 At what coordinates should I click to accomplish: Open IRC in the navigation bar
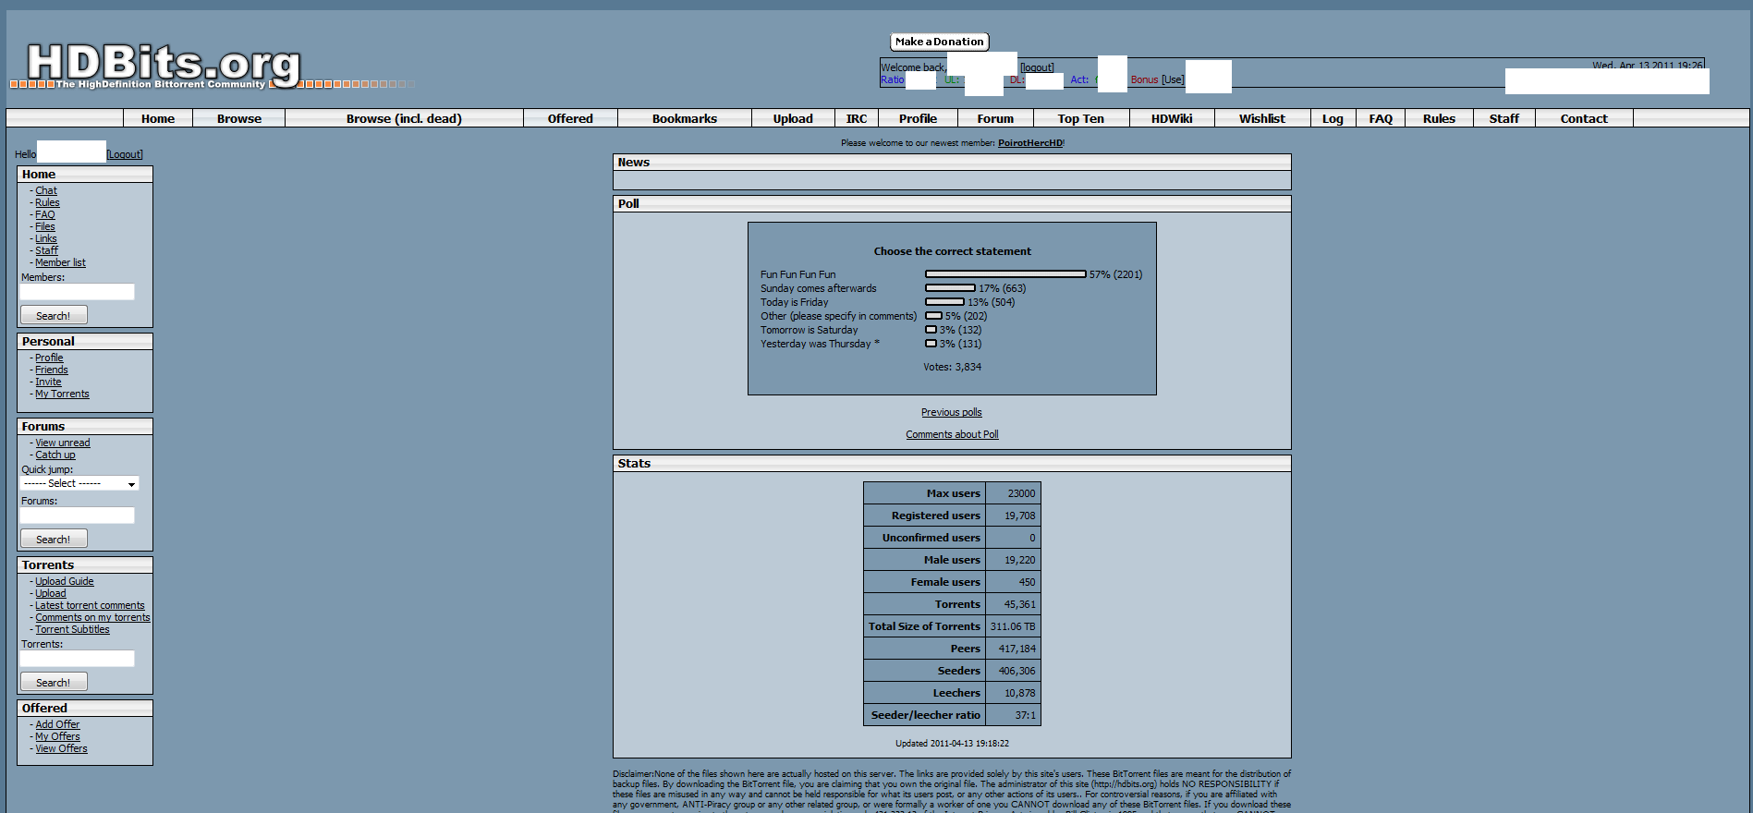[x=857, y=118]
